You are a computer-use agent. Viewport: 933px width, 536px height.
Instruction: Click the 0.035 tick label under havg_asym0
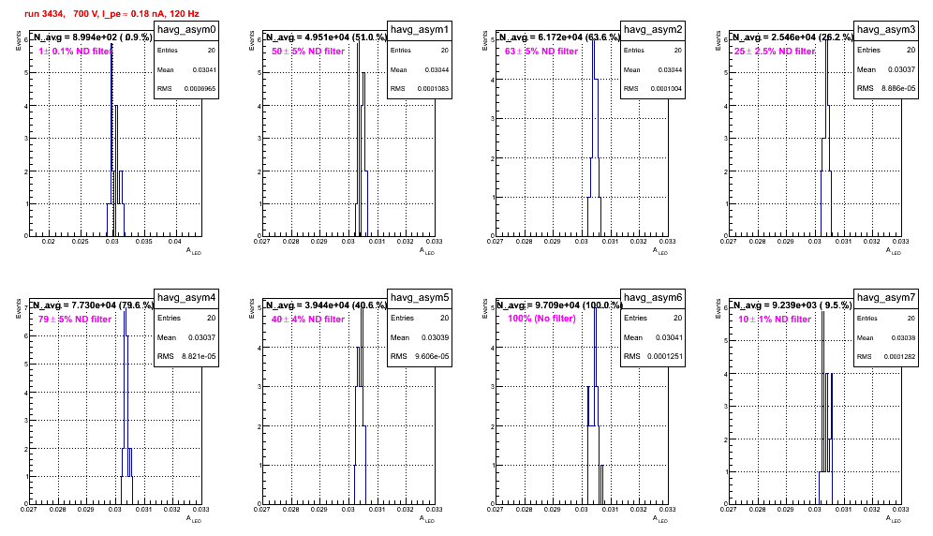pos(143,242)
